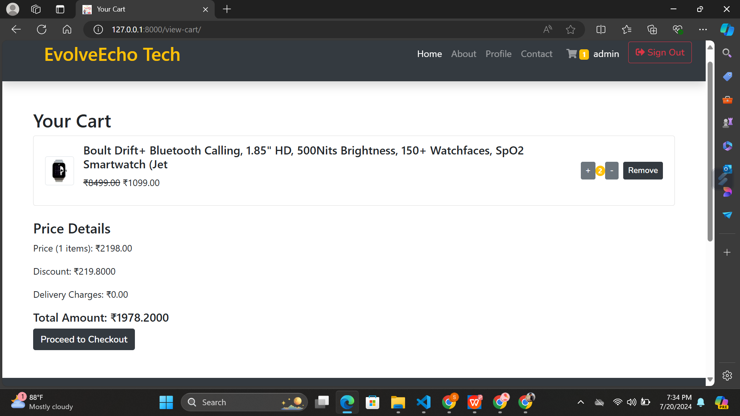Viewport: 740px width, 416px height.
Task: Open Microsoft Store from taskbar
Action: [x=373, y=403]
